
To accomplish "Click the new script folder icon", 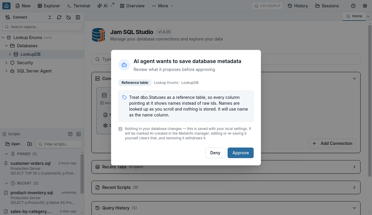I will pyautogui.click(x=30, y=144).
